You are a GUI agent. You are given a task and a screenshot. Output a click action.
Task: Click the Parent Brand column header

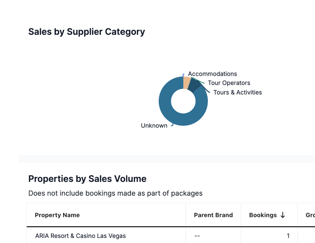(213, 215)
